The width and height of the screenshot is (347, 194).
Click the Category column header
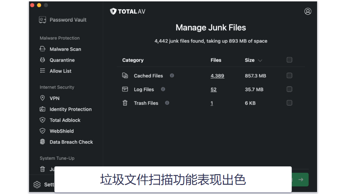(133, 60)
